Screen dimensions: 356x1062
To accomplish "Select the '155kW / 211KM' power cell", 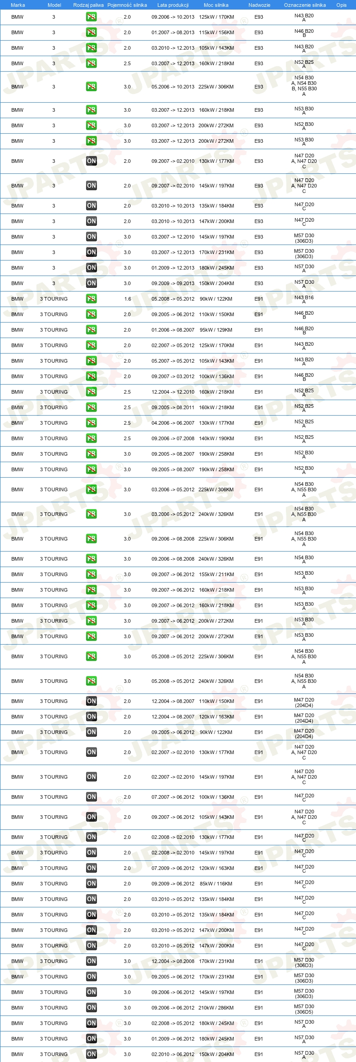I will [216, 574].
